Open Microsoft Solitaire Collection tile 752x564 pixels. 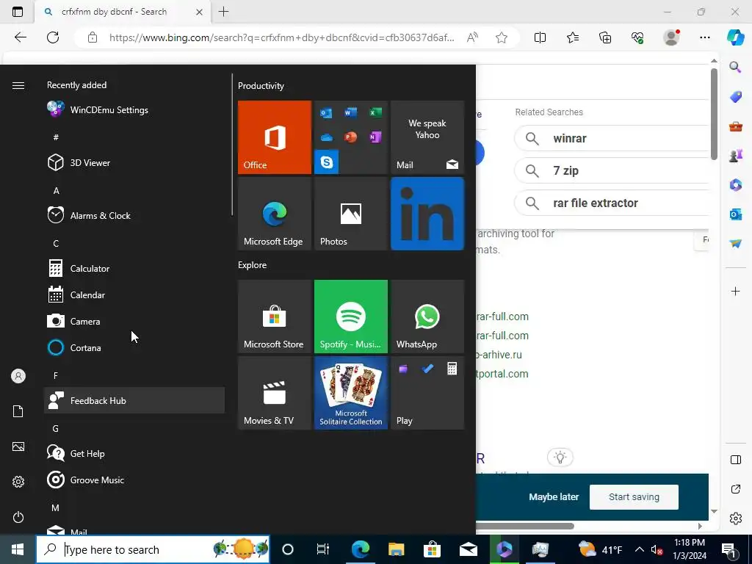(350, 393)
